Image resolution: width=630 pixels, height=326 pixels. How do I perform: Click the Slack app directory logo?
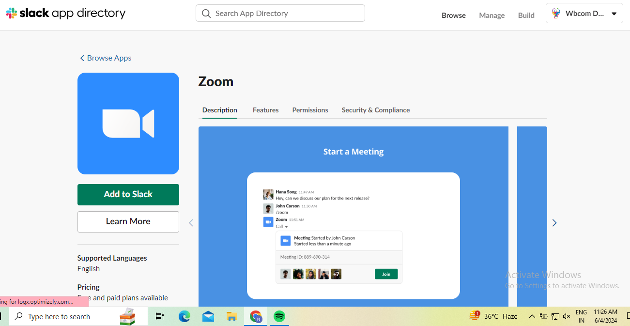coord(66,14)
